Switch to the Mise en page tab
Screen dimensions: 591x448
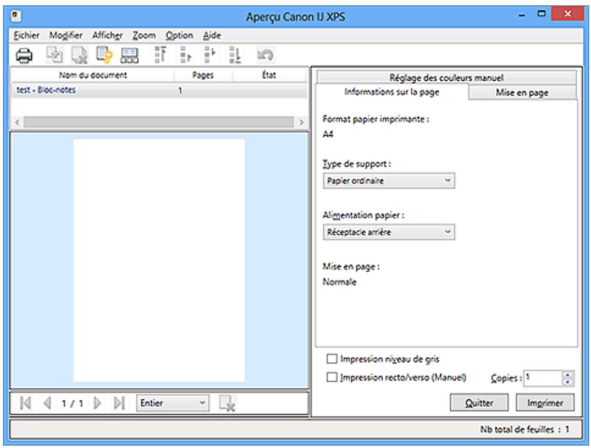coord(522,93)
